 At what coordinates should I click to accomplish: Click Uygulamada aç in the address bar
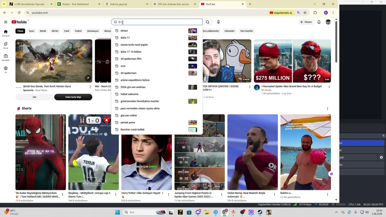(x=281, y=13)
